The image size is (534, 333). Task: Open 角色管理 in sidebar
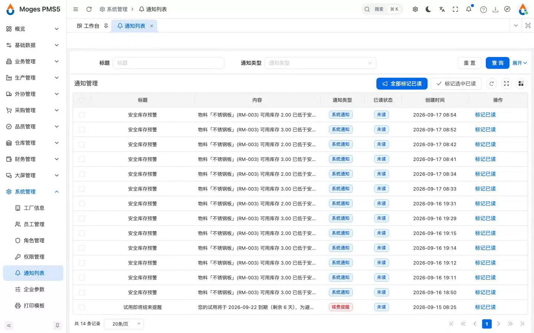[33, 240]
